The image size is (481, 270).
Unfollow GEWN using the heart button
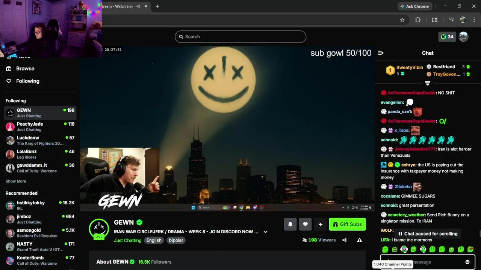(305, 224)
